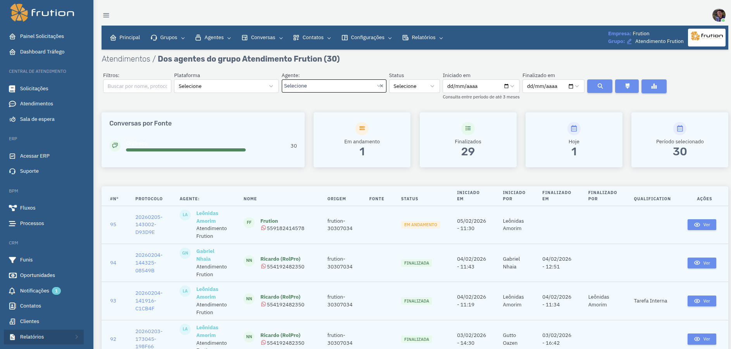Screen dimensions: 731x349
Task: Click the Oportunidades target icon
Action: (12, 275)
